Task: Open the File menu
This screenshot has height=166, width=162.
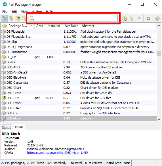Action: click(x=5, y=11)
